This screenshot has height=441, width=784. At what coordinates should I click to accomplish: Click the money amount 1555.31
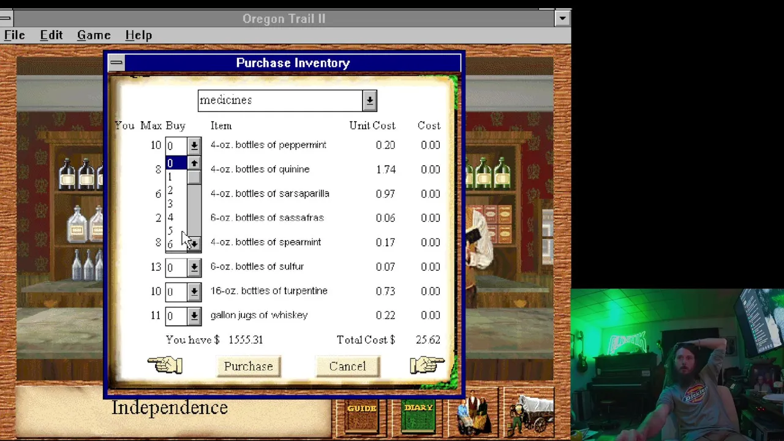point(246,339)
